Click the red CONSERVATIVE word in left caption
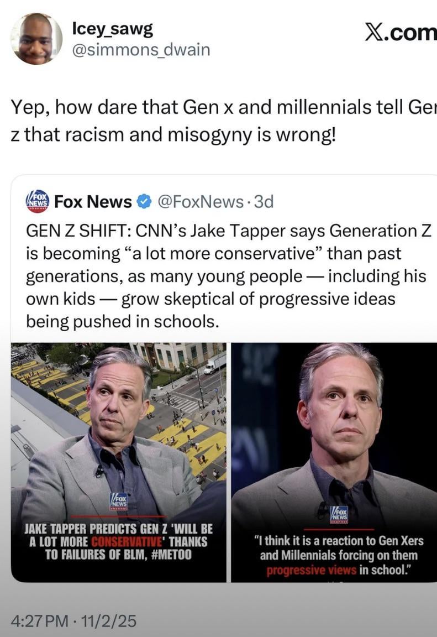Image resolution: width=437 pixels, height=637 pixels. [x=120, y=541]
